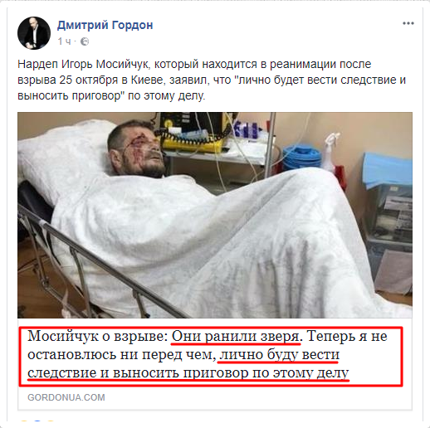This screenshot has width=430, height=428.
Task: Click the underlined phrase 'Они ранили зверя'
Action: click(236, 337)
